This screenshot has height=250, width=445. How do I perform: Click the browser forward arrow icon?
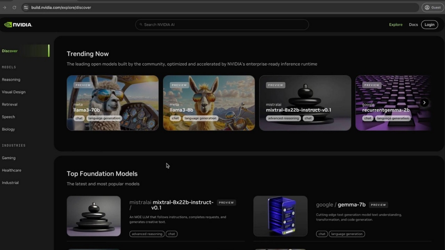[x=5, y=7]
